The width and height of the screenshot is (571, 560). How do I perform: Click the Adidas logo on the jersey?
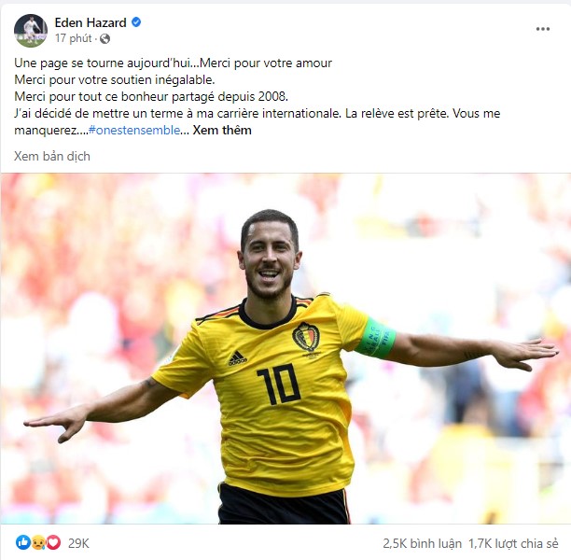237,358
